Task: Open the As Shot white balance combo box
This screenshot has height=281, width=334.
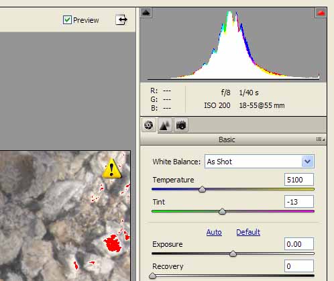Action: coord(260,162)
